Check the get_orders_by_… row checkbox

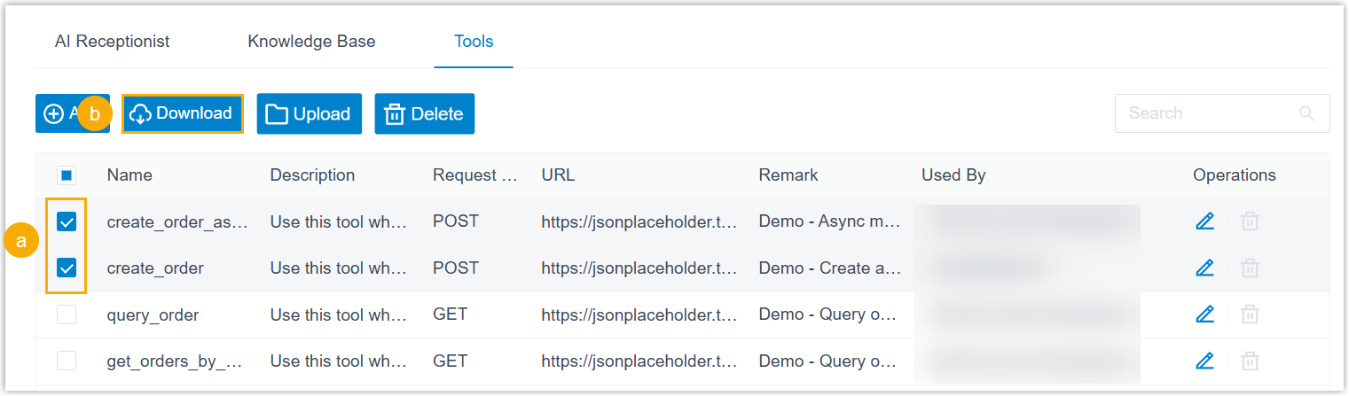coord(67,361)
